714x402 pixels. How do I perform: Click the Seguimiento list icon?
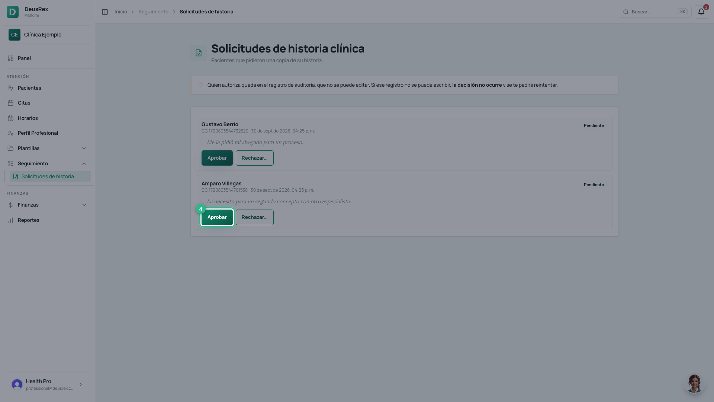click(10, 164)
